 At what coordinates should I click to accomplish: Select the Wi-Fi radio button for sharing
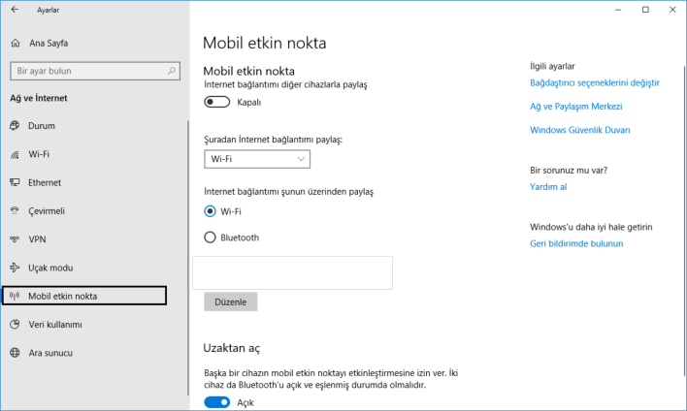210,211
